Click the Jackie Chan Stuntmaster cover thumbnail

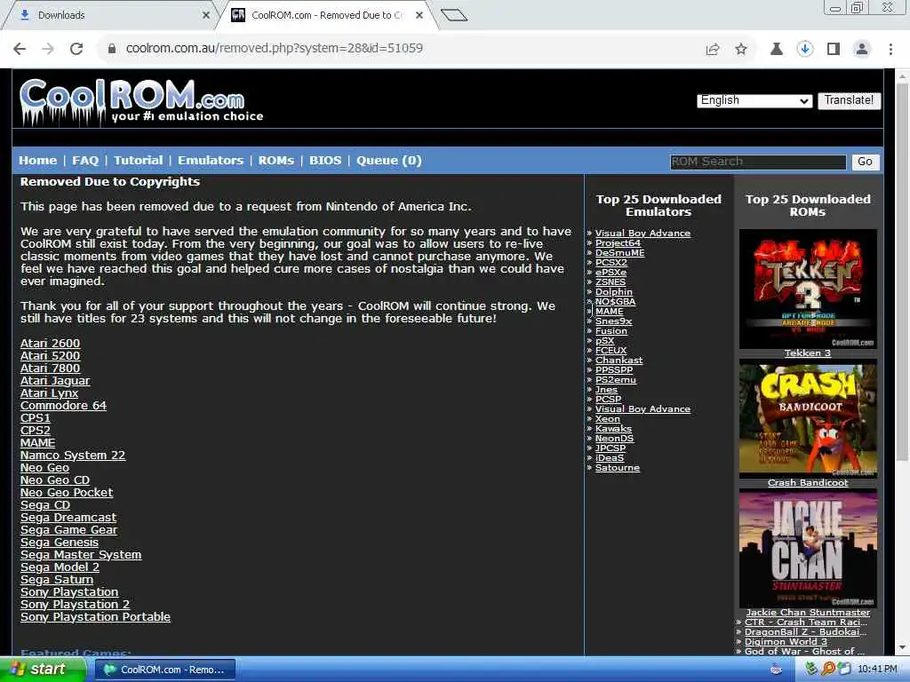808,549
